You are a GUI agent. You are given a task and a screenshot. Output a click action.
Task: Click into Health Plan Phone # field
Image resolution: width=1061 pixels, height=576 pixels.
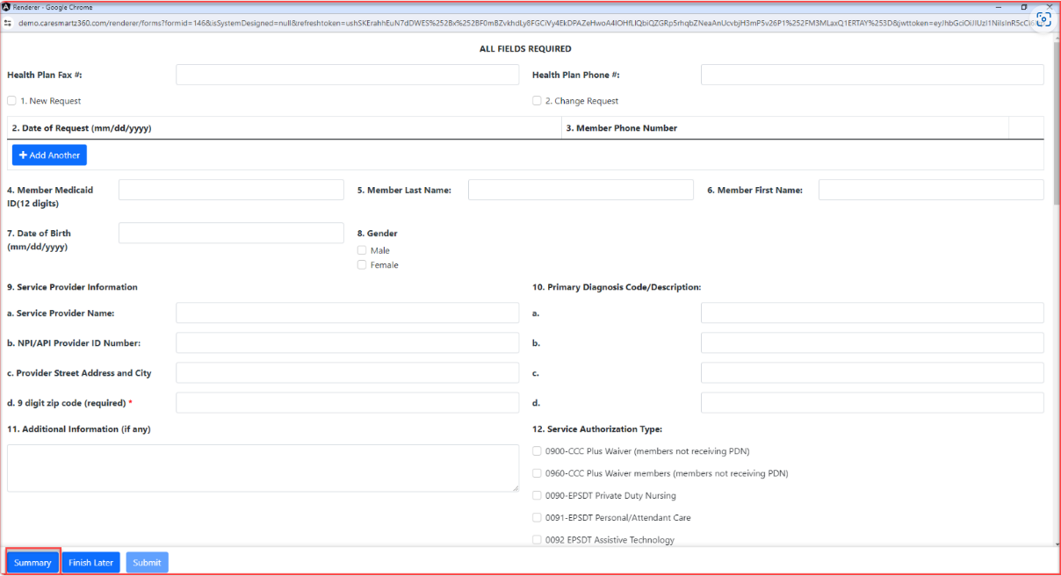(871, 75)
